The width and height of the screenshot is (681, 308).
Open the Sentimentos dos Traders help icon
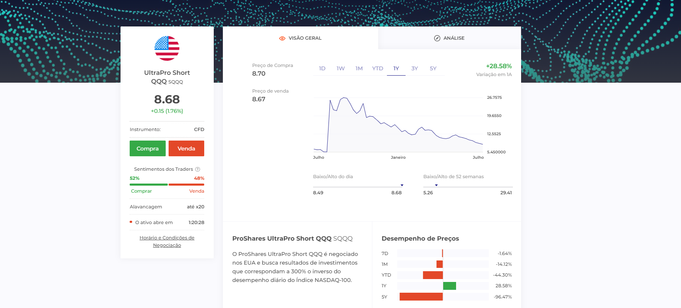coord(198,169)
